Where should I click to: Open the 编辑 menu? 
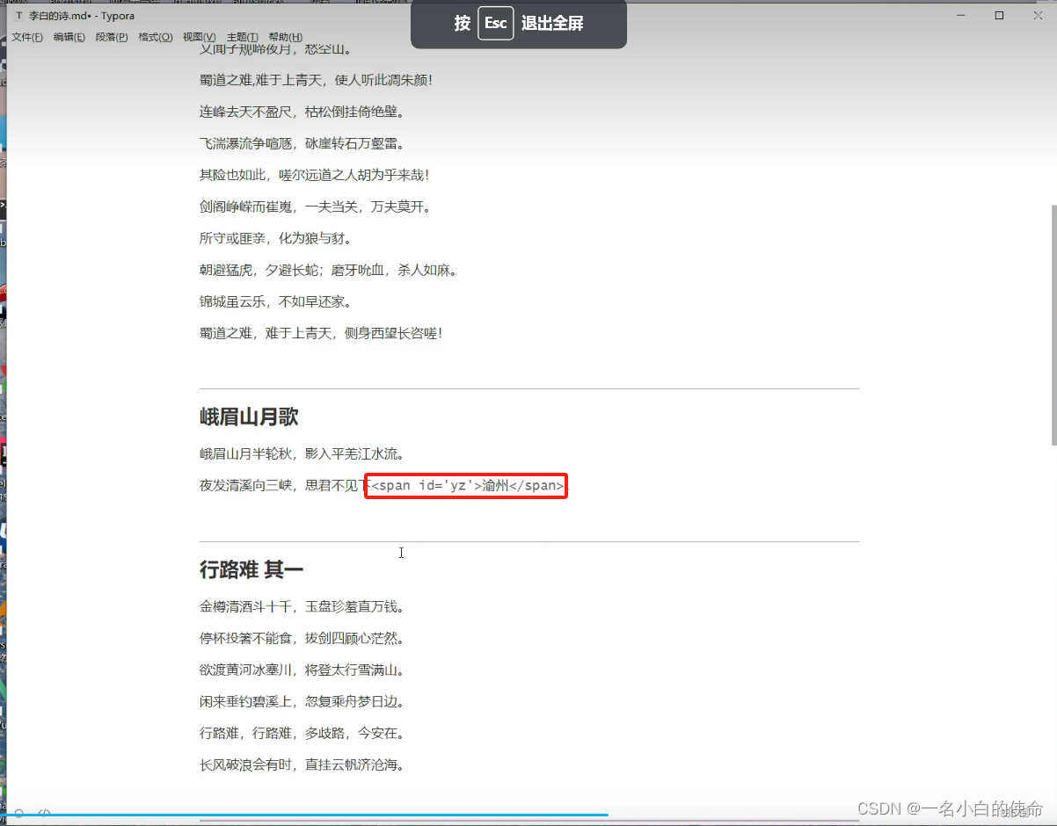(x=69, y=37)
